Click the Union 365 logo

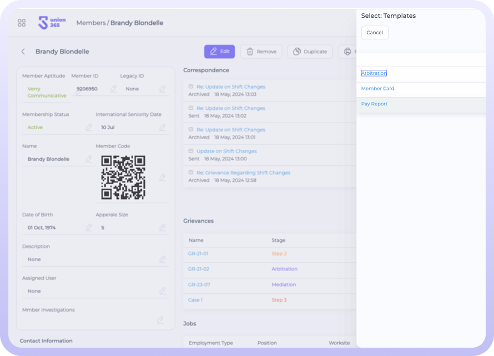52,23
